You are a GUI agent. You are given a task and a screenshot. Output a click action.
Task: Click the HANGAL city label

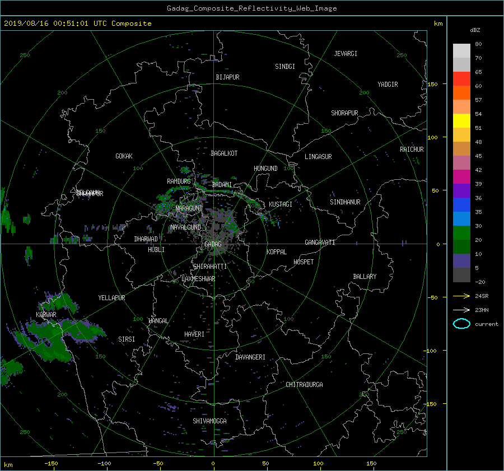[158, 321]
